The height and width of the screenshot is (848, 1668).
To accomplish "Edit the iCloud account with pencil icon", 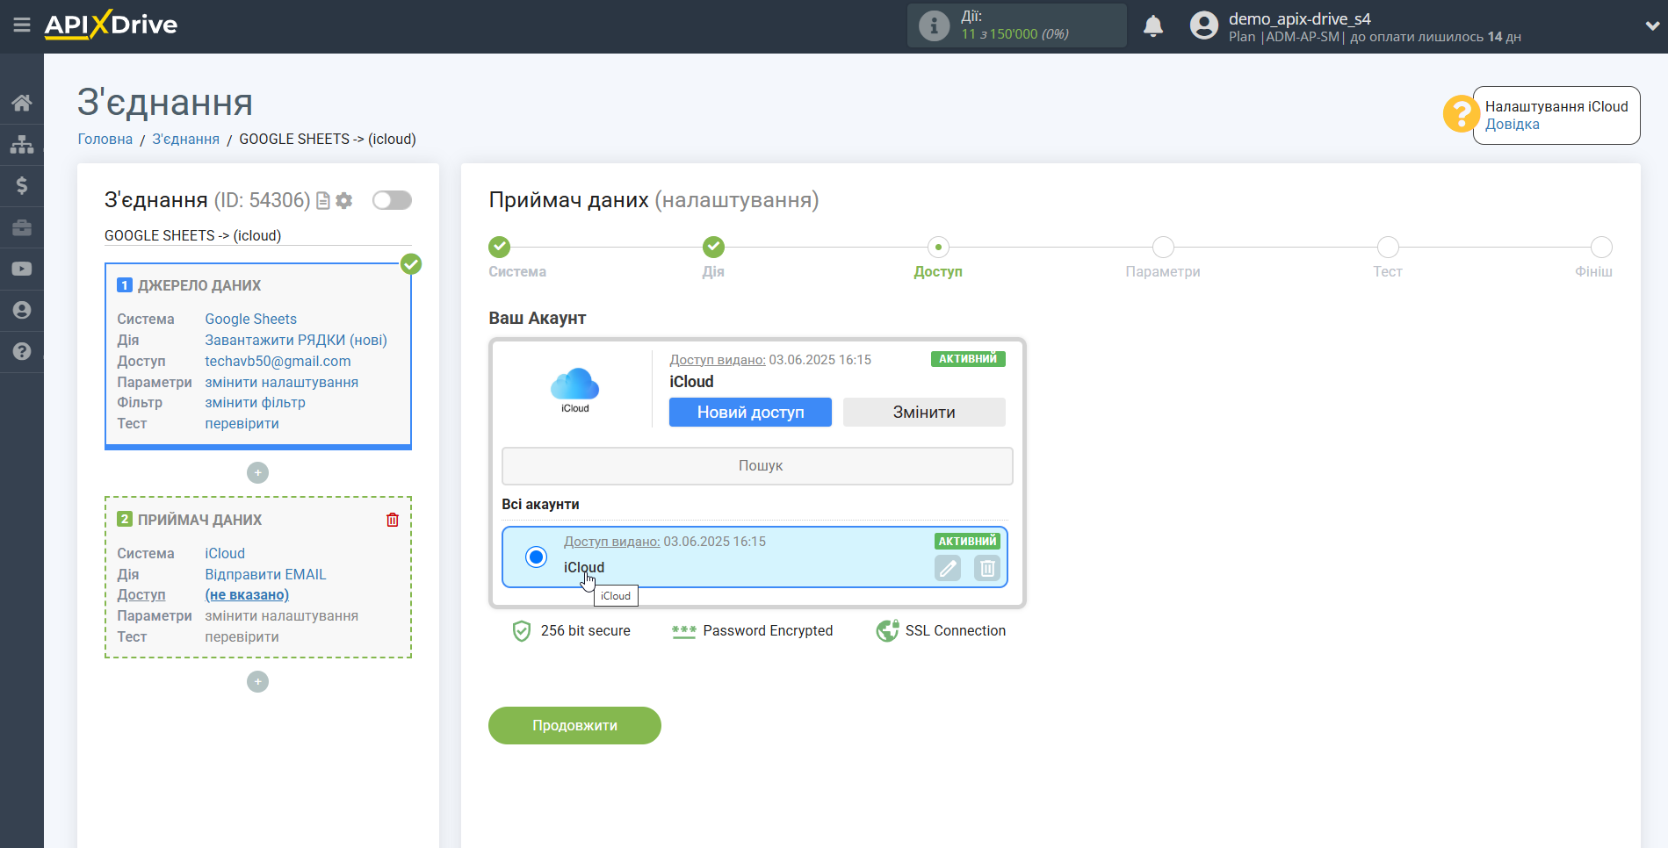I will pos(948,568).
